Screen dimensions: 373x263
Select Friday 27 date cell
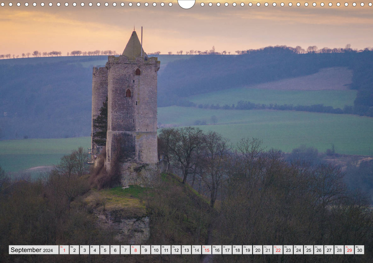[x=329, y=250]
